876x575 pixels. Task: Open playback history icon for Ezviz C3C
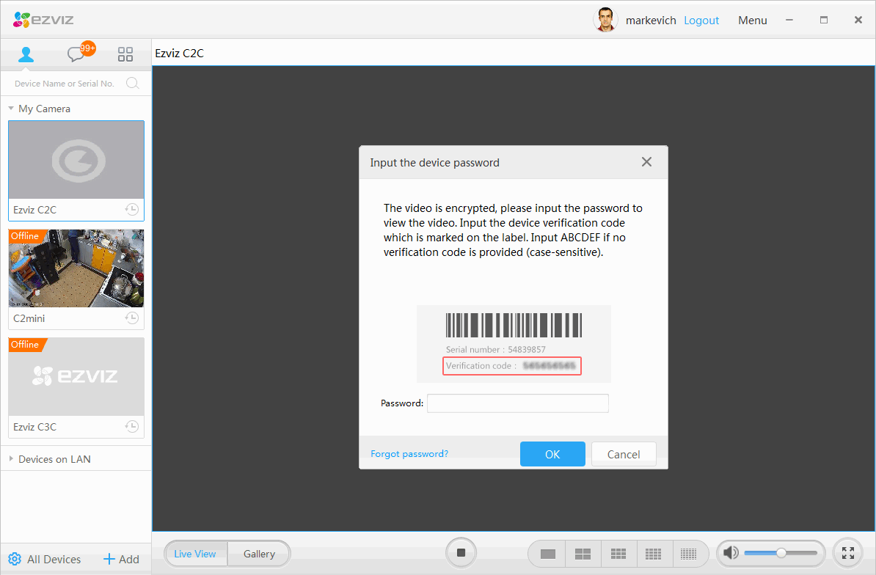(x=132, y=427)
